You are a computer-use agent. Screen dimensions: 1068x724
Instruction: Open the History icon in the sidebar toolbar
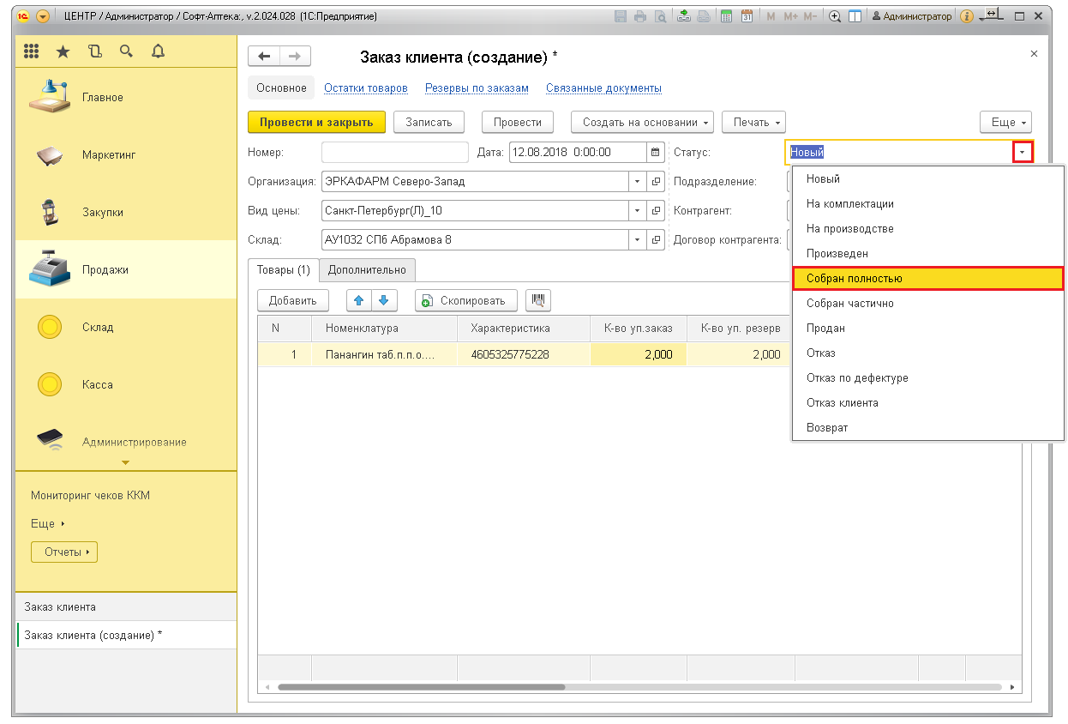(x=94, y=51)
